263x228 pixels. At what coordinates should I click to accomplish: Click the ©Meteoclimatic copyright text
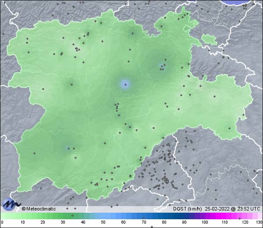39,209
